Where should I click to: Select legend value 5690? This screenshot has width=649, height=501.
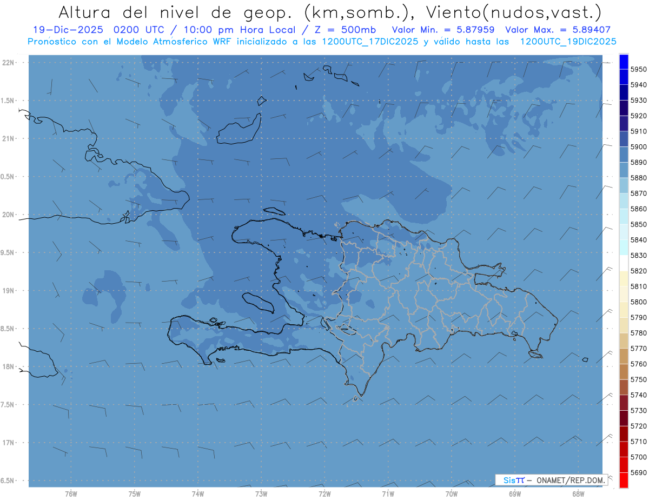point(639,472)
